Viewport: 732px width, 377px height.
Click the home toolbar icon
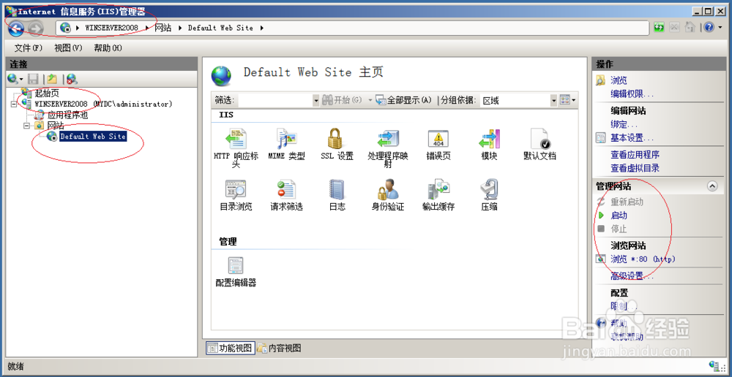(x=690, y=28)
